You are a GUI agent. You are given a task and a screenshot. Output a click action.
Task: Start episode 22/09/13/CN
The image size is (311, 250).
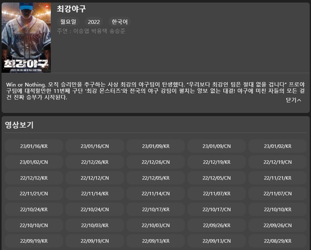217,241
